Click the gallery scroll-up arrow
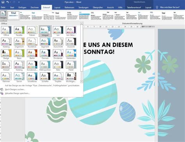Viewport: 185px width, 142px height. point(82,24)
